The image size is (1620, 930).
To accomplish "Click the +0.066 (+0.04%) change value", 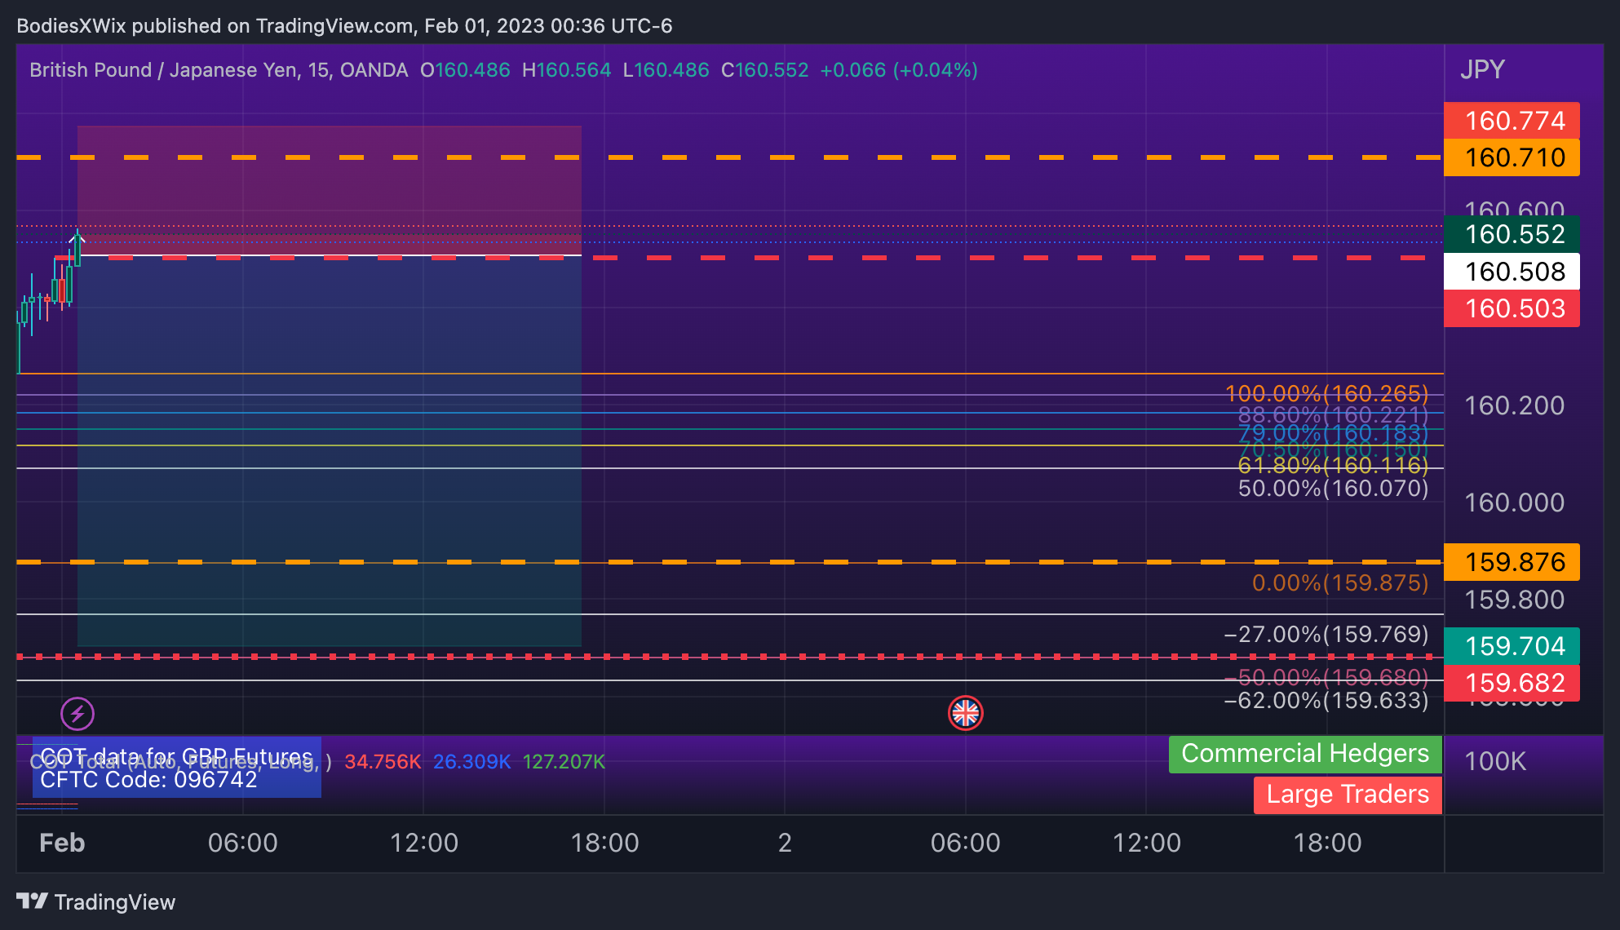I will pos(899,70).
